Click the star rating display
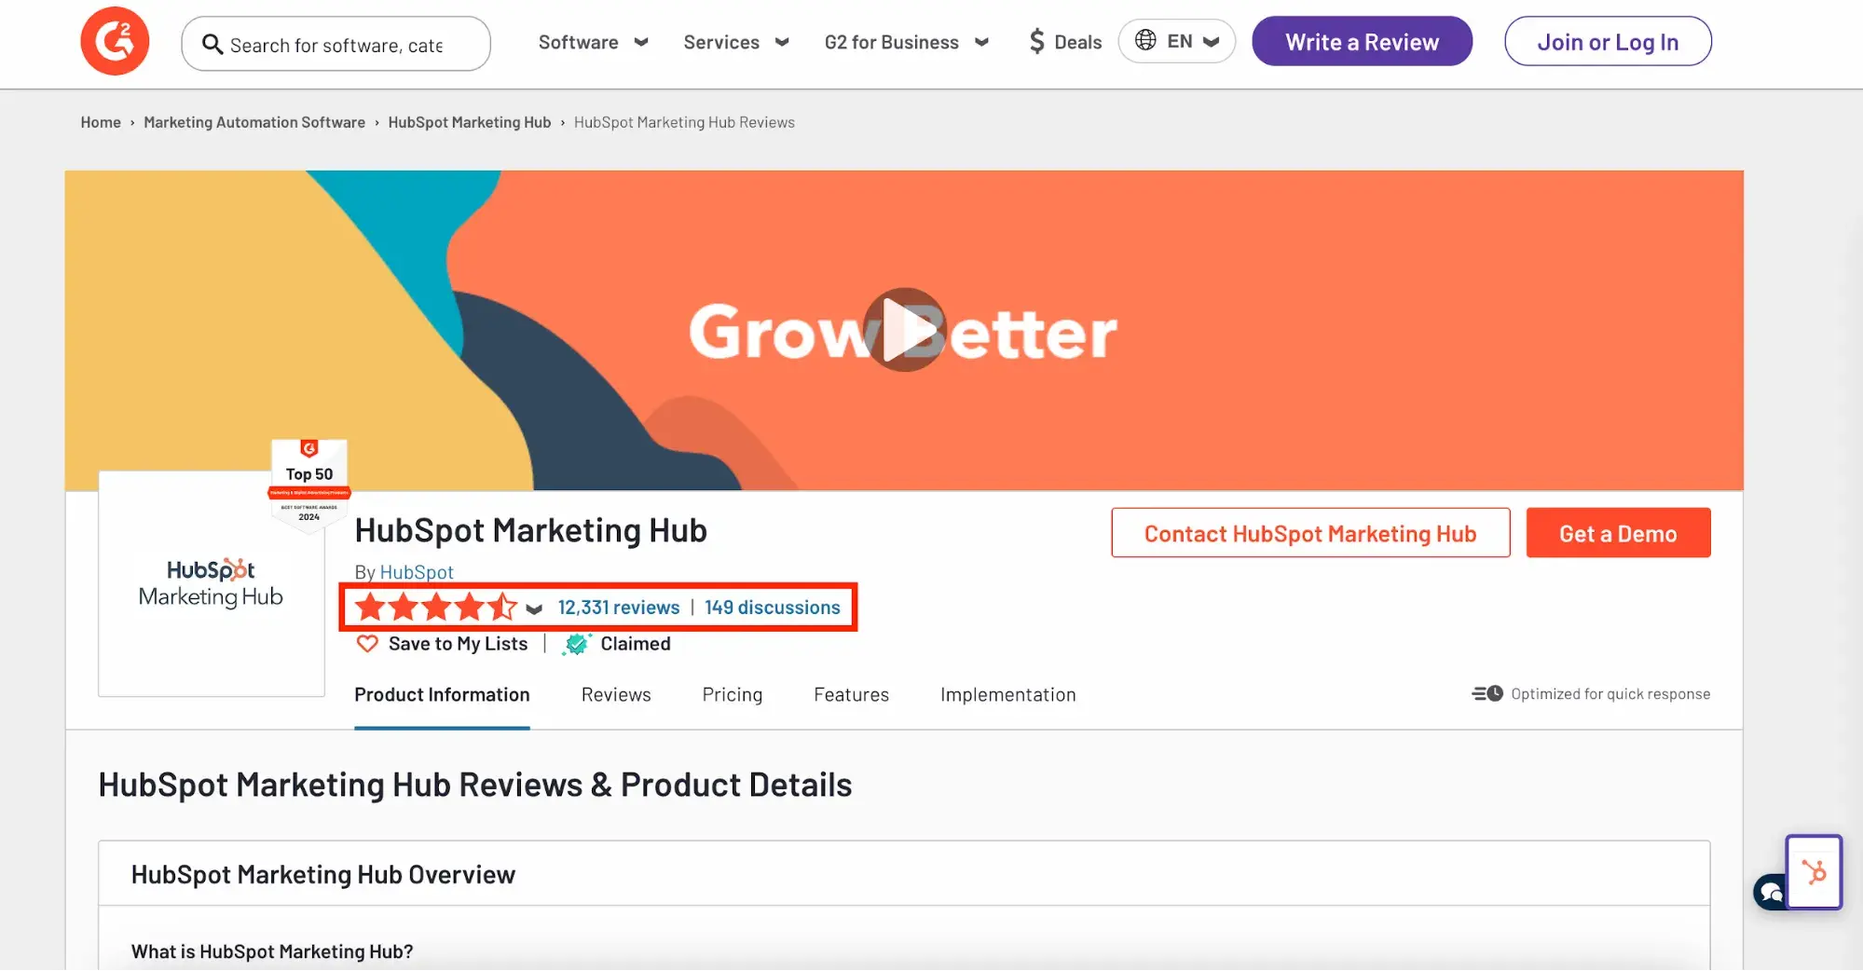 (435, 608)
